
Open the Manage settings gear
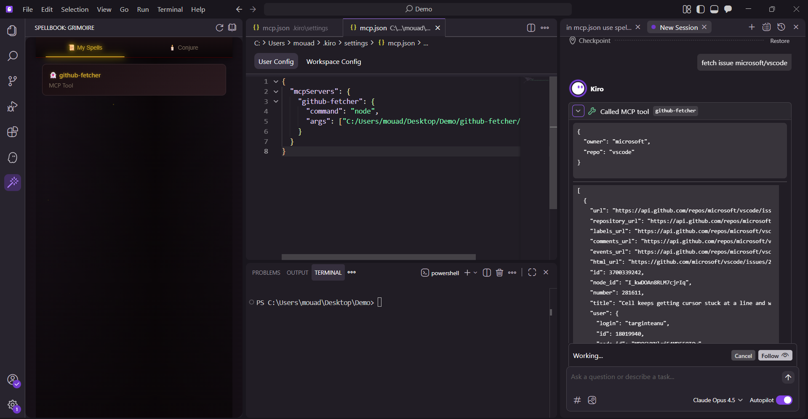coord(13,405)
